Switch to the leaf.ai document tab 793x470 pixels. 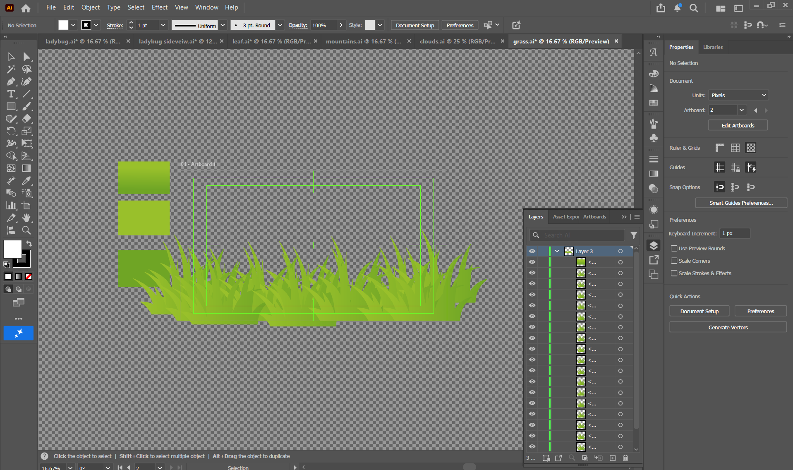coord(271,41)
